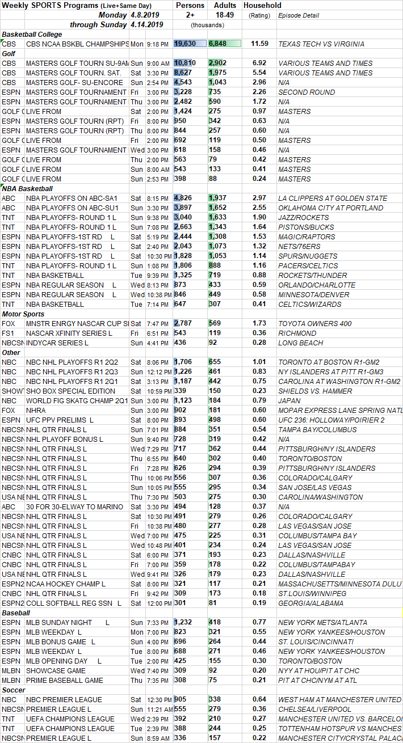Click the 6,848 adults value cell
This screenshot has width=403, height=743.
(224, 44)
